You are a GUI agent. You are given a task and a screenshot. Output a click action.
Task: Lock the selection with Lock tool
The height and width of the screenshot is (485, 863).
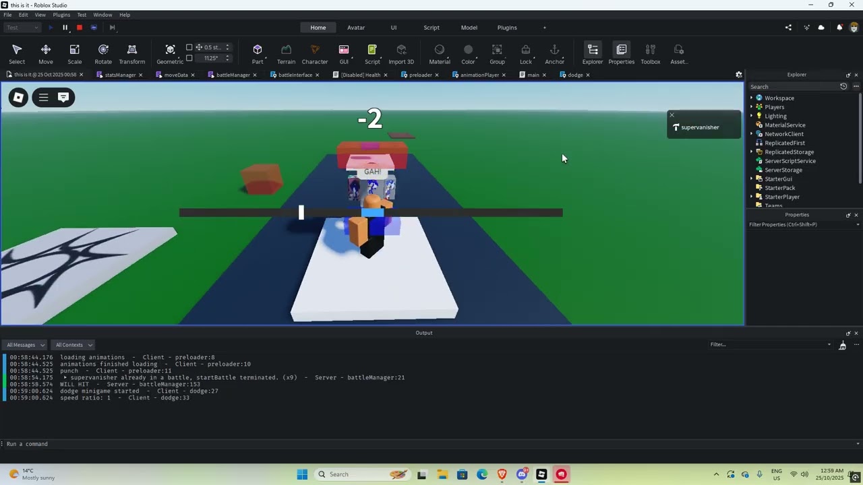click(526, 54)
